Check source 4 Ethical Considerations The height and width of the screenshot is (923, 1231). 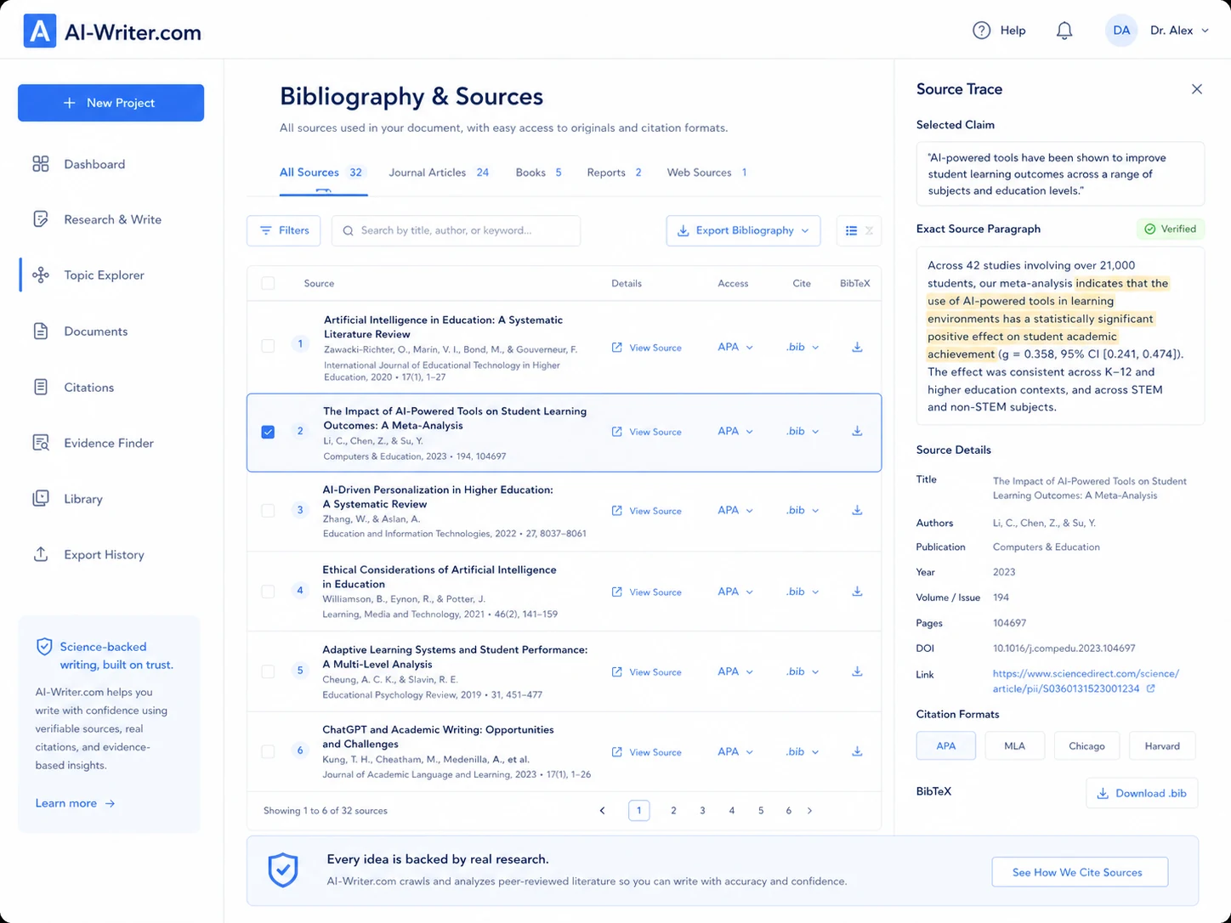tap(268, 592)
